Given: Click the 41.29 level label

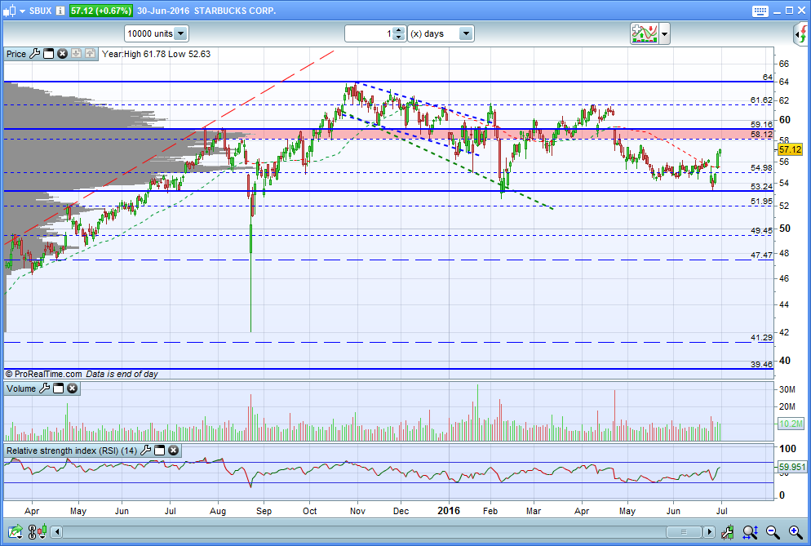Looking at the screenshot, I should (x=761, y=337).
